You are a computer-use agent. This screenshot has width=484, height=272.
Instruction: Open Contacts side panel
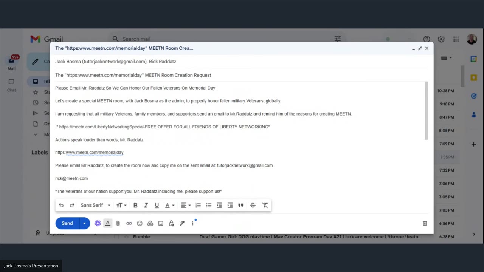pyautogui.click(x=474, y=114)
